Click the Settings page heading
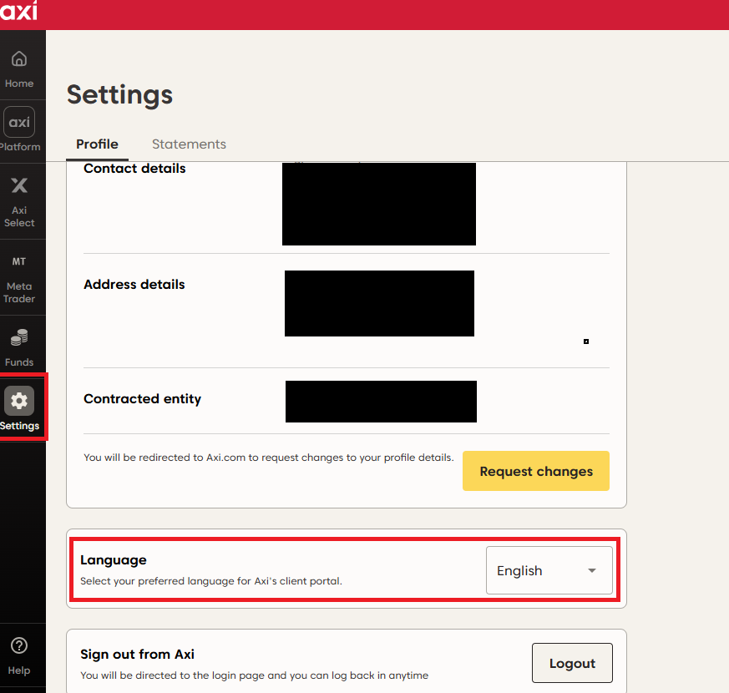This screenshot has height=693, width=729. tap(119, 95)
